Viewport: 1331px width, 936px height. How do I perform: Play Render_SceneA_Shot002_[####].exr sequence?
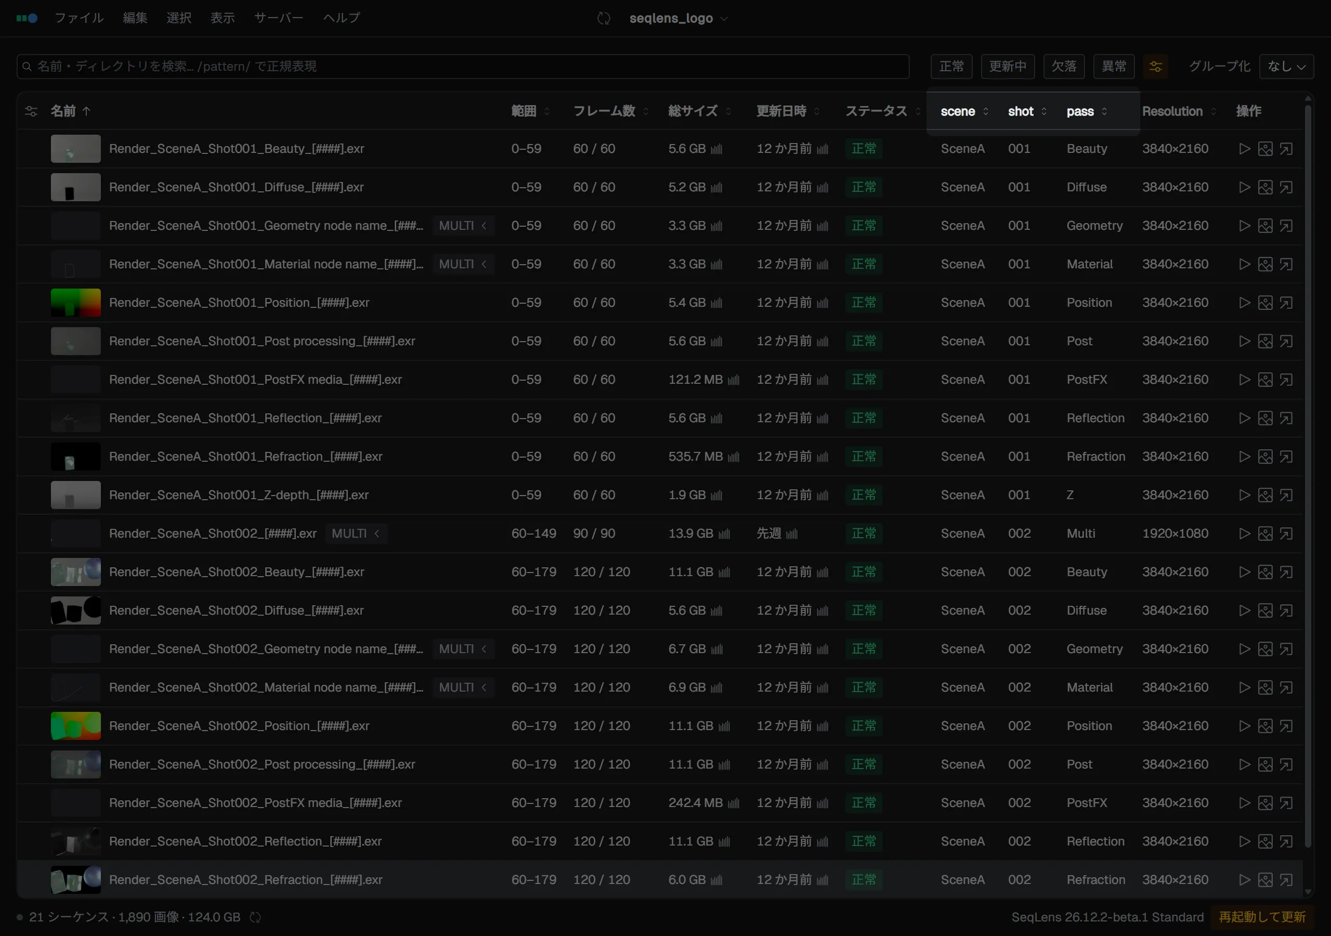point(1244,534)
